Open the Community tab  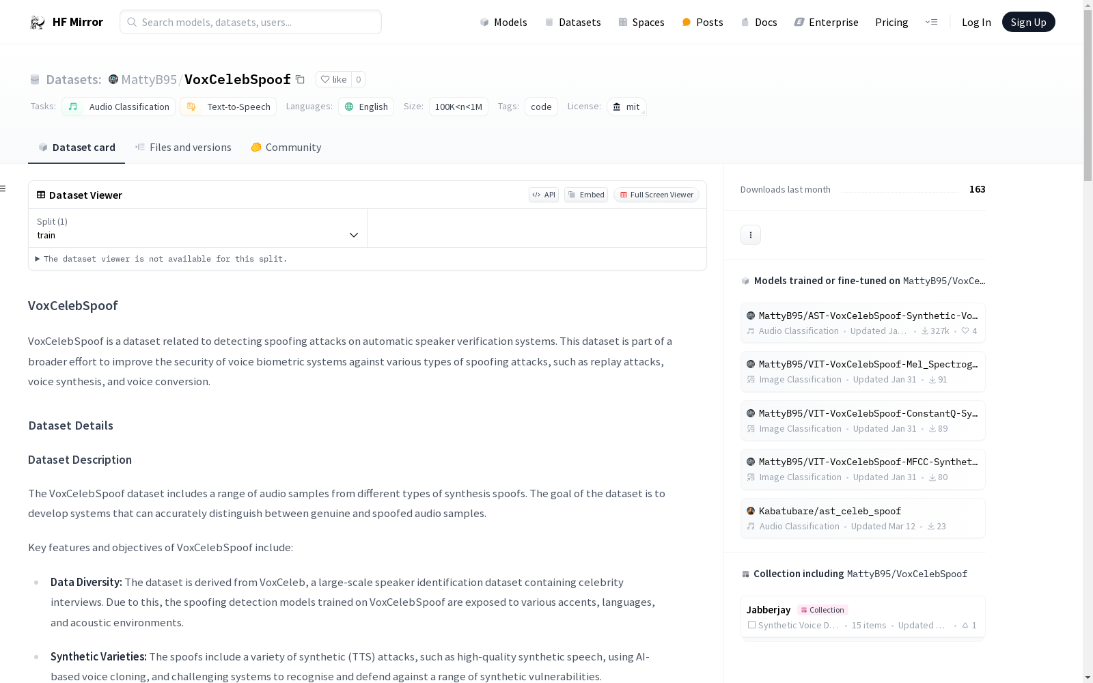tap(286, 148)
